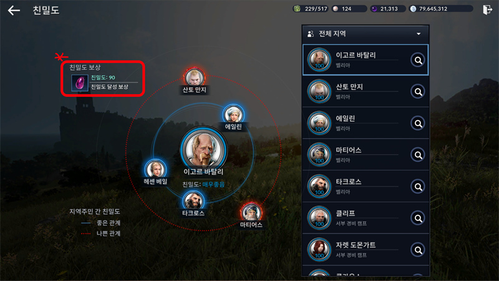Click the magnifier icon for 에일린
The image size is (499, 281).
[x=418, y=123]
